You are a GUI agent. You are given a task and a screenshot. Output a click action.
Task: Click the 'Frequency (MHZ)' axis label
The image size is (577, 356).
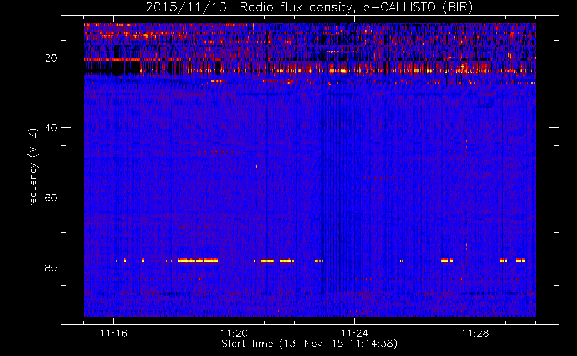33,171
